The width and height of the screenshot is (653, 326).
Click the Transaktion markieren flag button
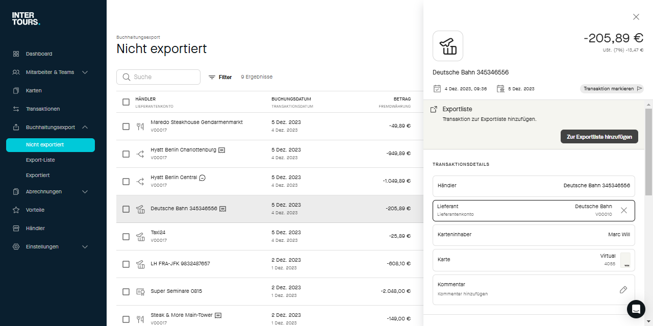pyautogui.click(x=612, y=89)
